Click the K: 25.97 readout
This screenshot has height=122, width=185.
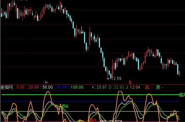[99, 87]
